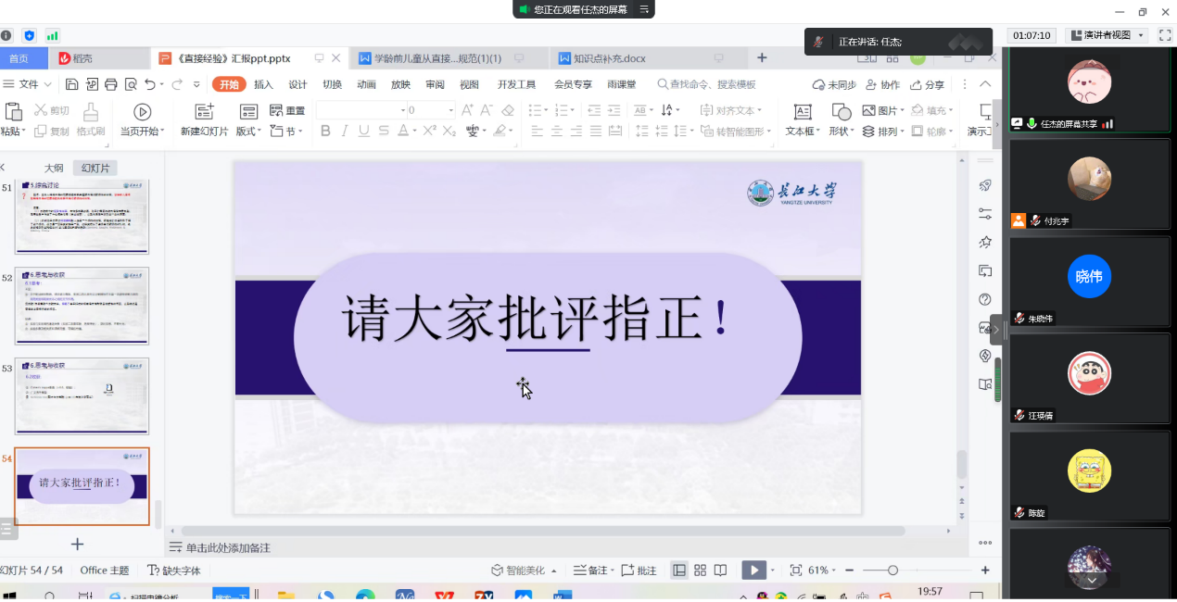
Task: Click the Shapes (形状) icon
Action: [841, 112]
